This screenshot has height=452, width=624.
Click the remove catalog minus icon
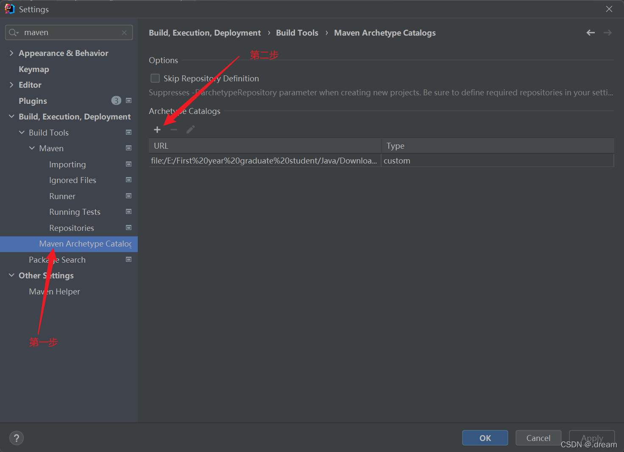[174, 130]
